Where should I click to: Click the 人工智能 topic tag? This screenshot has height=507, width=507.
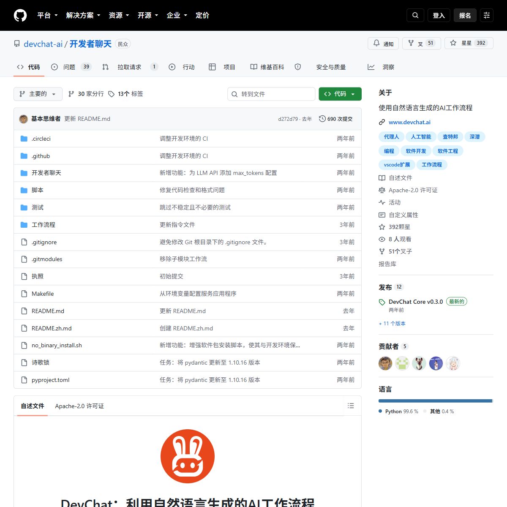(421, 137)
